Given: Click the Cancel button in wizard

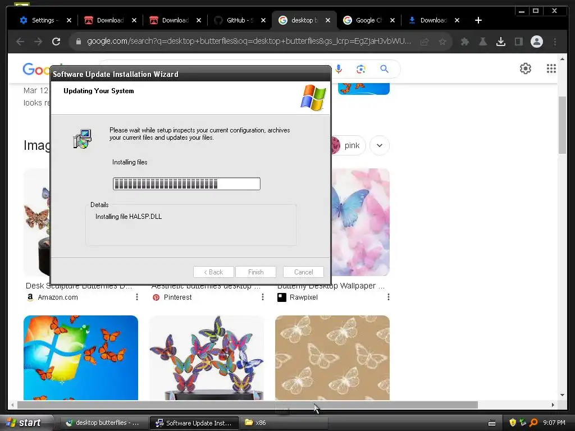Looking at the screenshot, I should pyautogui.click(x=303, y=272).
